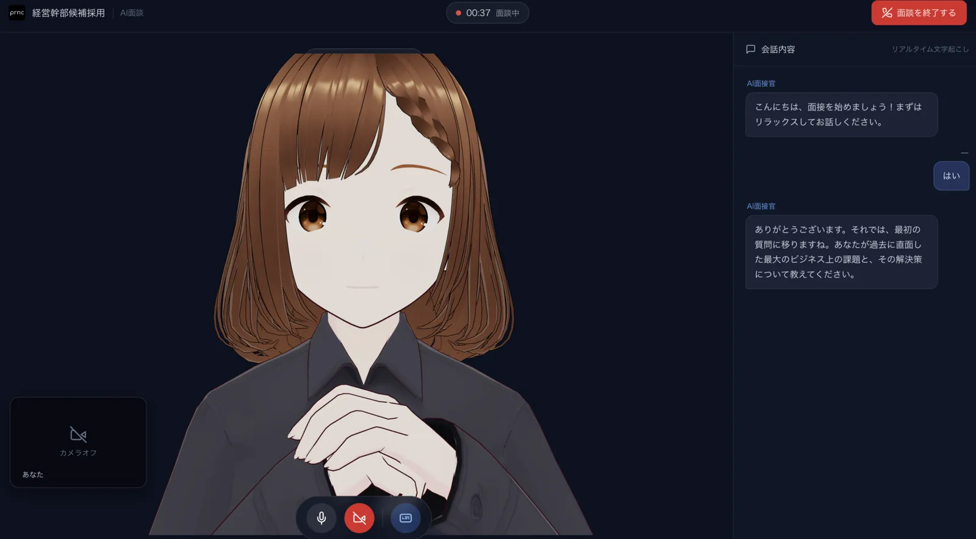Select the あなた camera-off preview tile
The image size is (976, 539).
click(78, 443)
